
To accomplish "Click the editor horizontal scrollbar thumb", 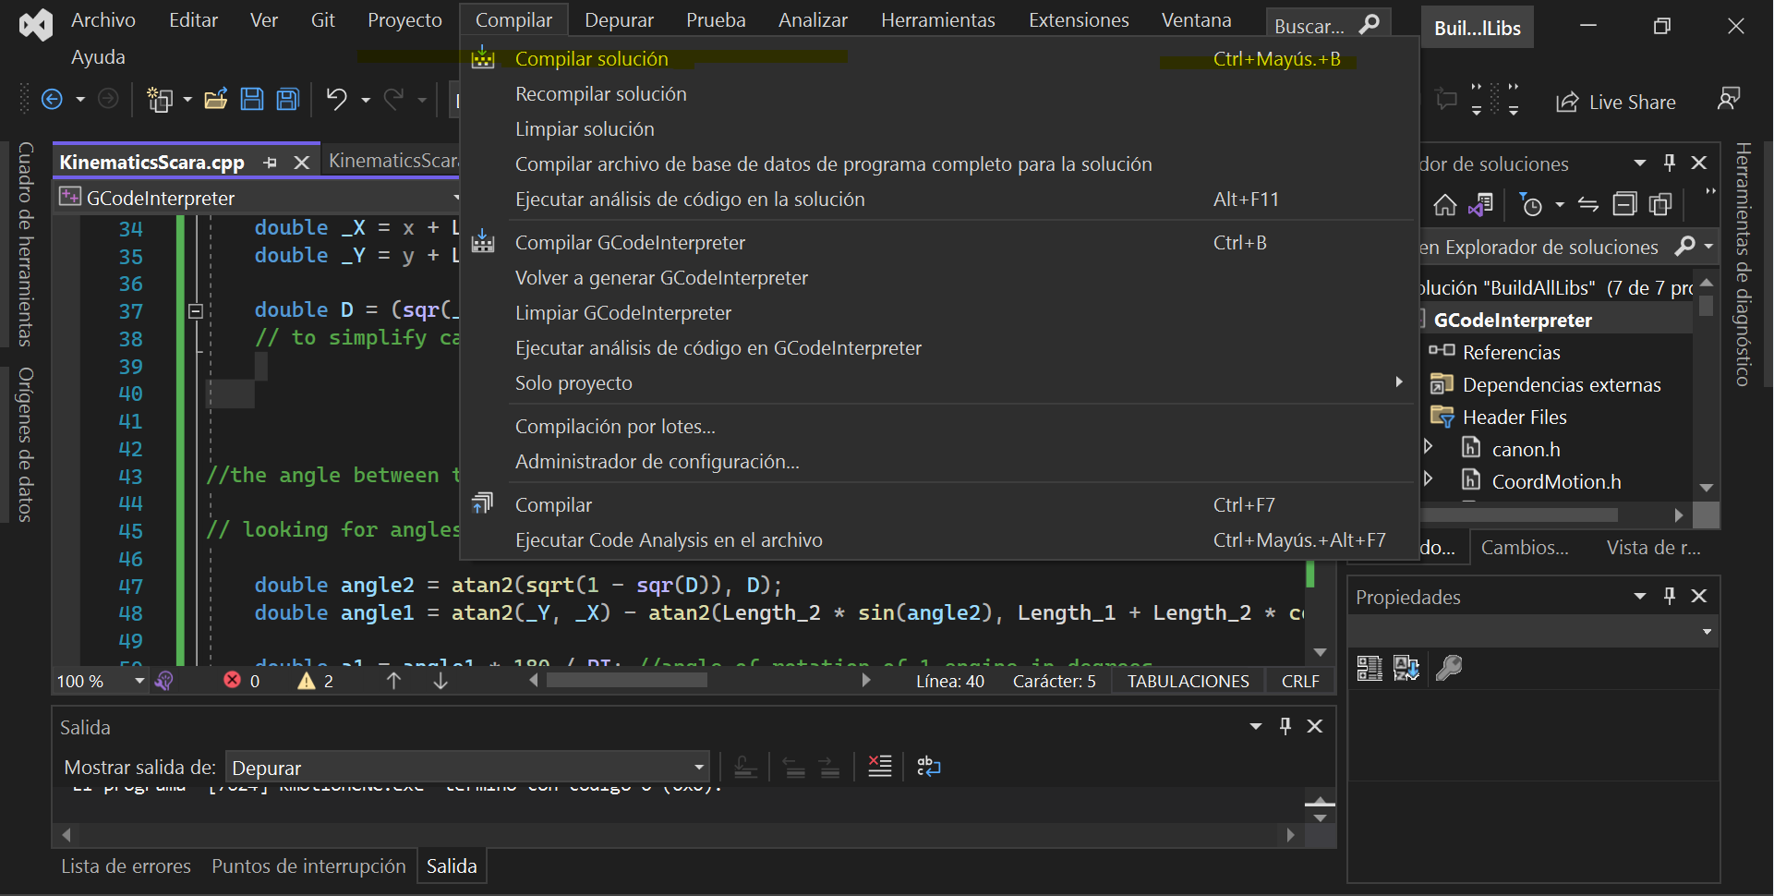I will point(627,681).
